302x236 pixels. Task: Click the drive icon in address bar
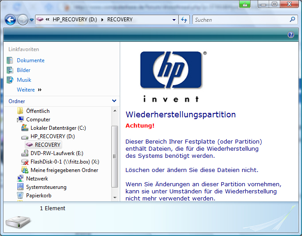point(40,19)
